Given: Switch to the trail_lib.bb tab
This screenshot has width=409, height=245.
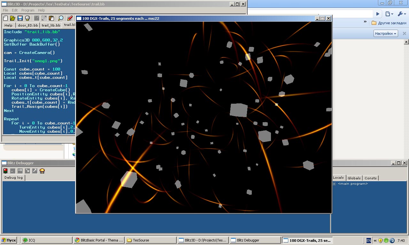Looking at the screenshot, I should [x=51, y=25].
